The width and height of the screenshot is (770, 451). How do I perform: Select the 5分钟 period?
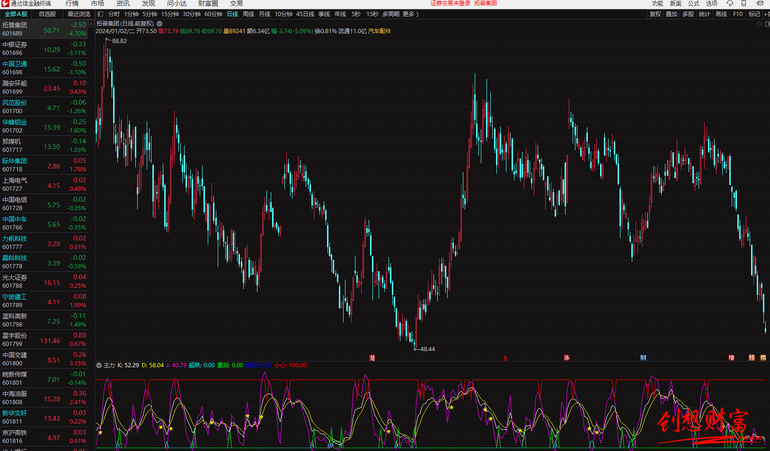(x=150, y=14)
